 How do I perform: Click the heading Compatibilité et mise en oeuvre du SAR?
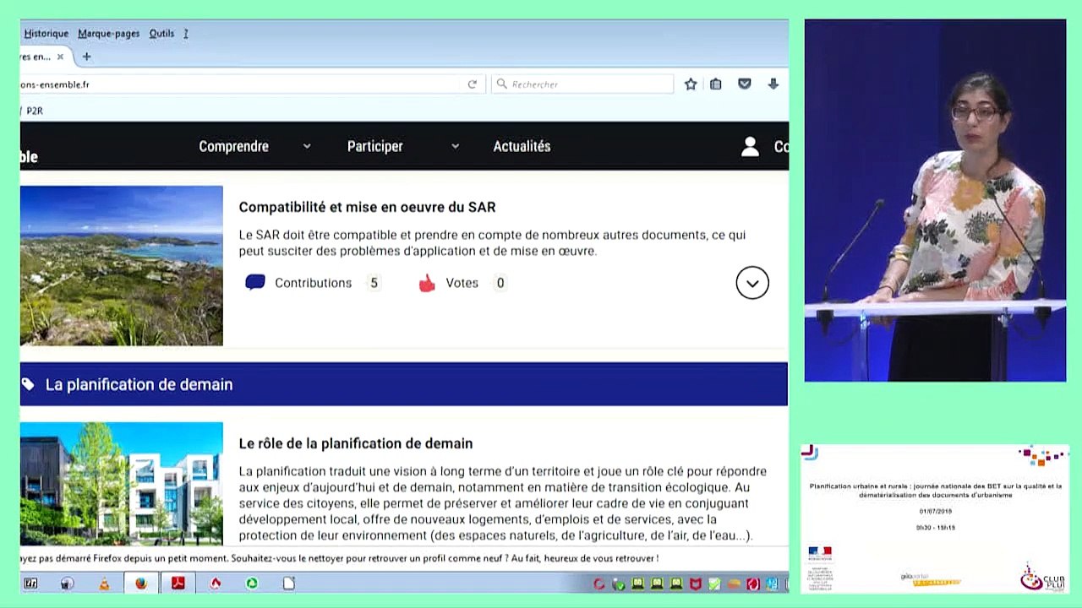point(367,207)
